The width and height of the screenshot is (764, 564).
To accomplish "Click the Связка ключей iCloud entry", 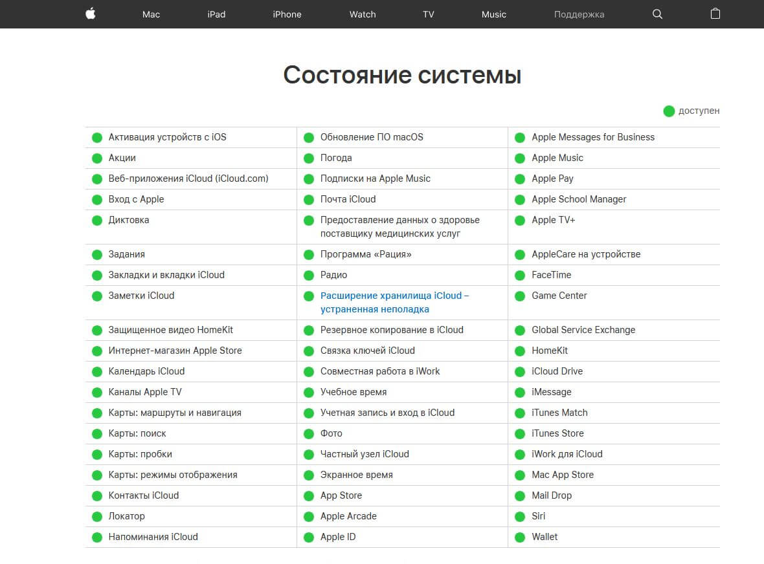I will (367, 351).
